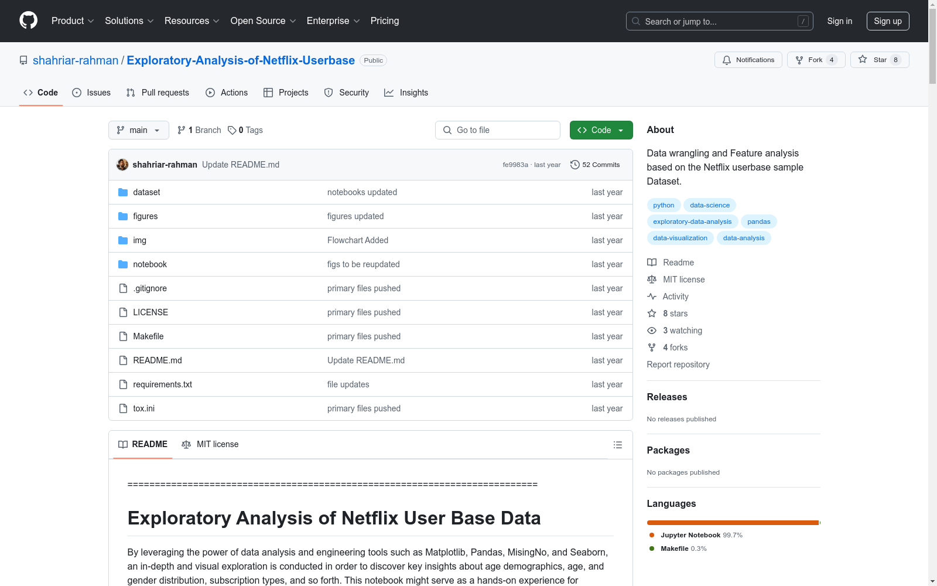The width and height of the screenshot is (937, 586).
Task: Open requirements.txt file
Action: (x=162, y=384)
